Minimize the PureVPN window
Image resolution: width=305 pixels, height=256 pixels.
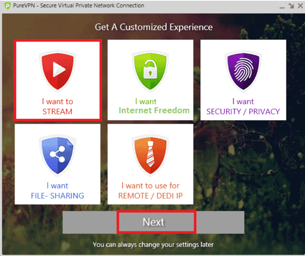(282, 7)
